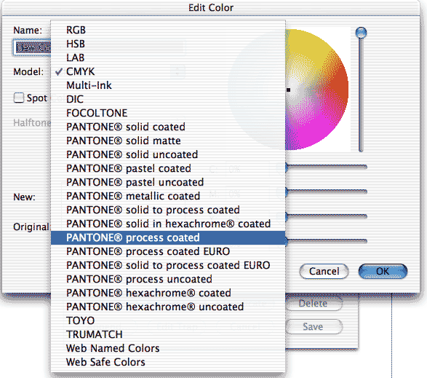The width and height of the screenshot is (427, 378).
Task: Choose PANTONE solid to process coated EURO
Action: [x=168, y=265]
